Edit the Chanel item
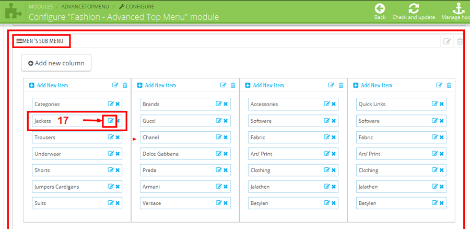 [x=218, y=137]
